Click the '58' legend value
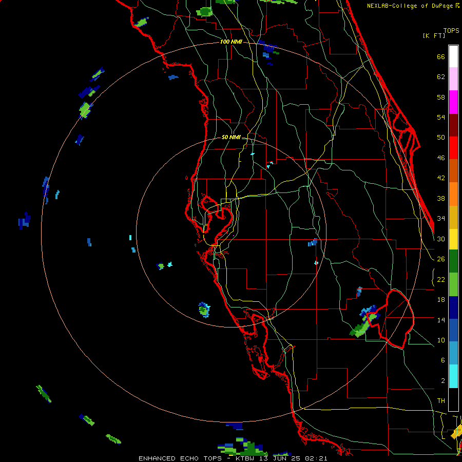The width and height of the screenshot is (462, 462). [441, 97]
